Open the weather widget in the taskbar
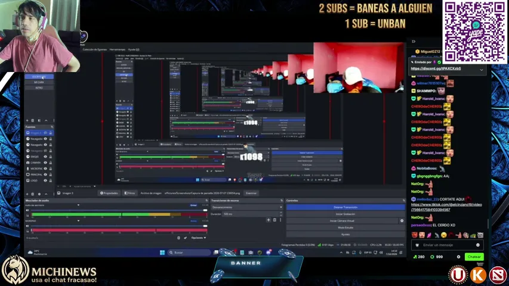Screen dimensions: 509x286 [x=38, y=252]
